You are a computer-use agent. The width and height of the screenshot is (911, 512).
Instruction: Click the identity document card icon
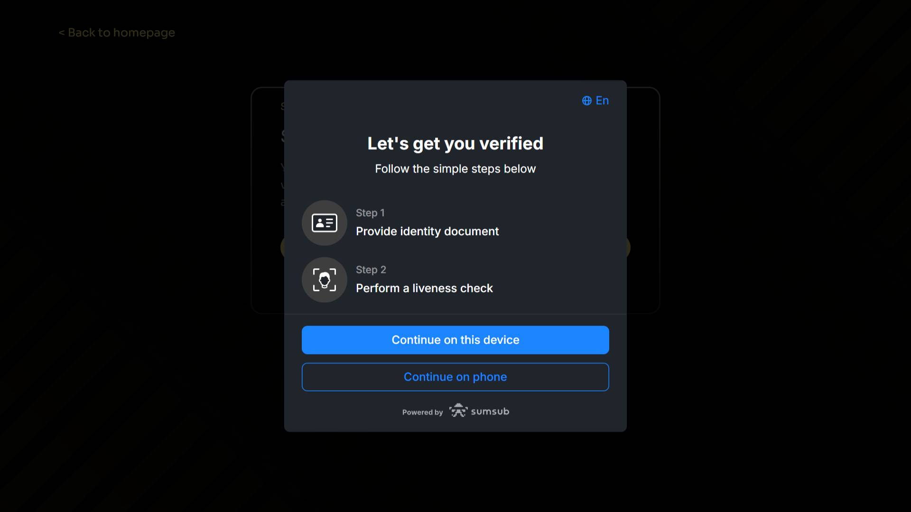(x=325, y=223)
